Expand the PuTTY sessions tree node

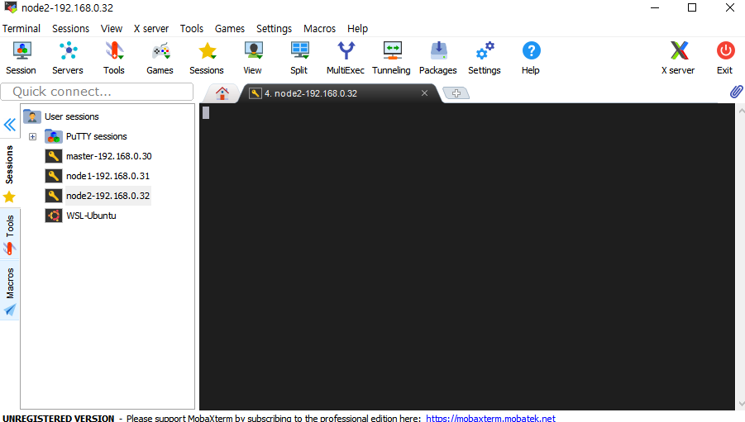coord(33,137)
